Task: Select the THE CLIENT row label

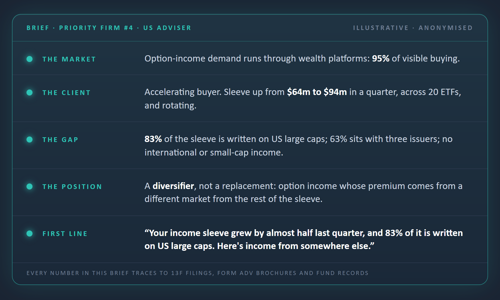Action: (66, 93)
